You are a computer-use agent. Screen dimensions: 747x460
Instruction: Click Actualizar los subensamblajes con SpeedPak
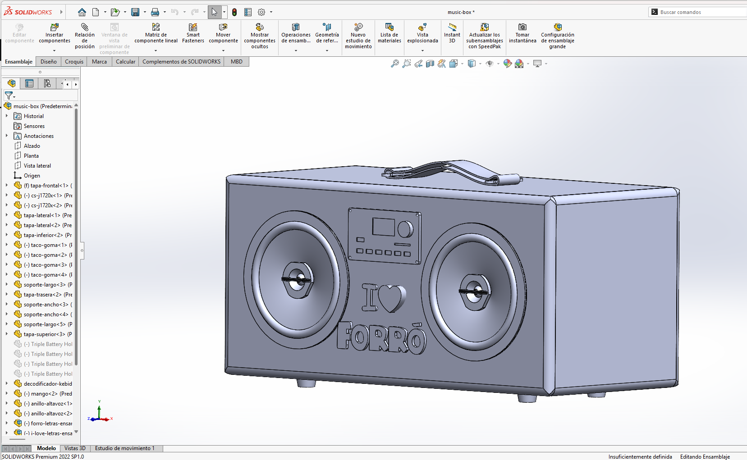coord(484,27)
